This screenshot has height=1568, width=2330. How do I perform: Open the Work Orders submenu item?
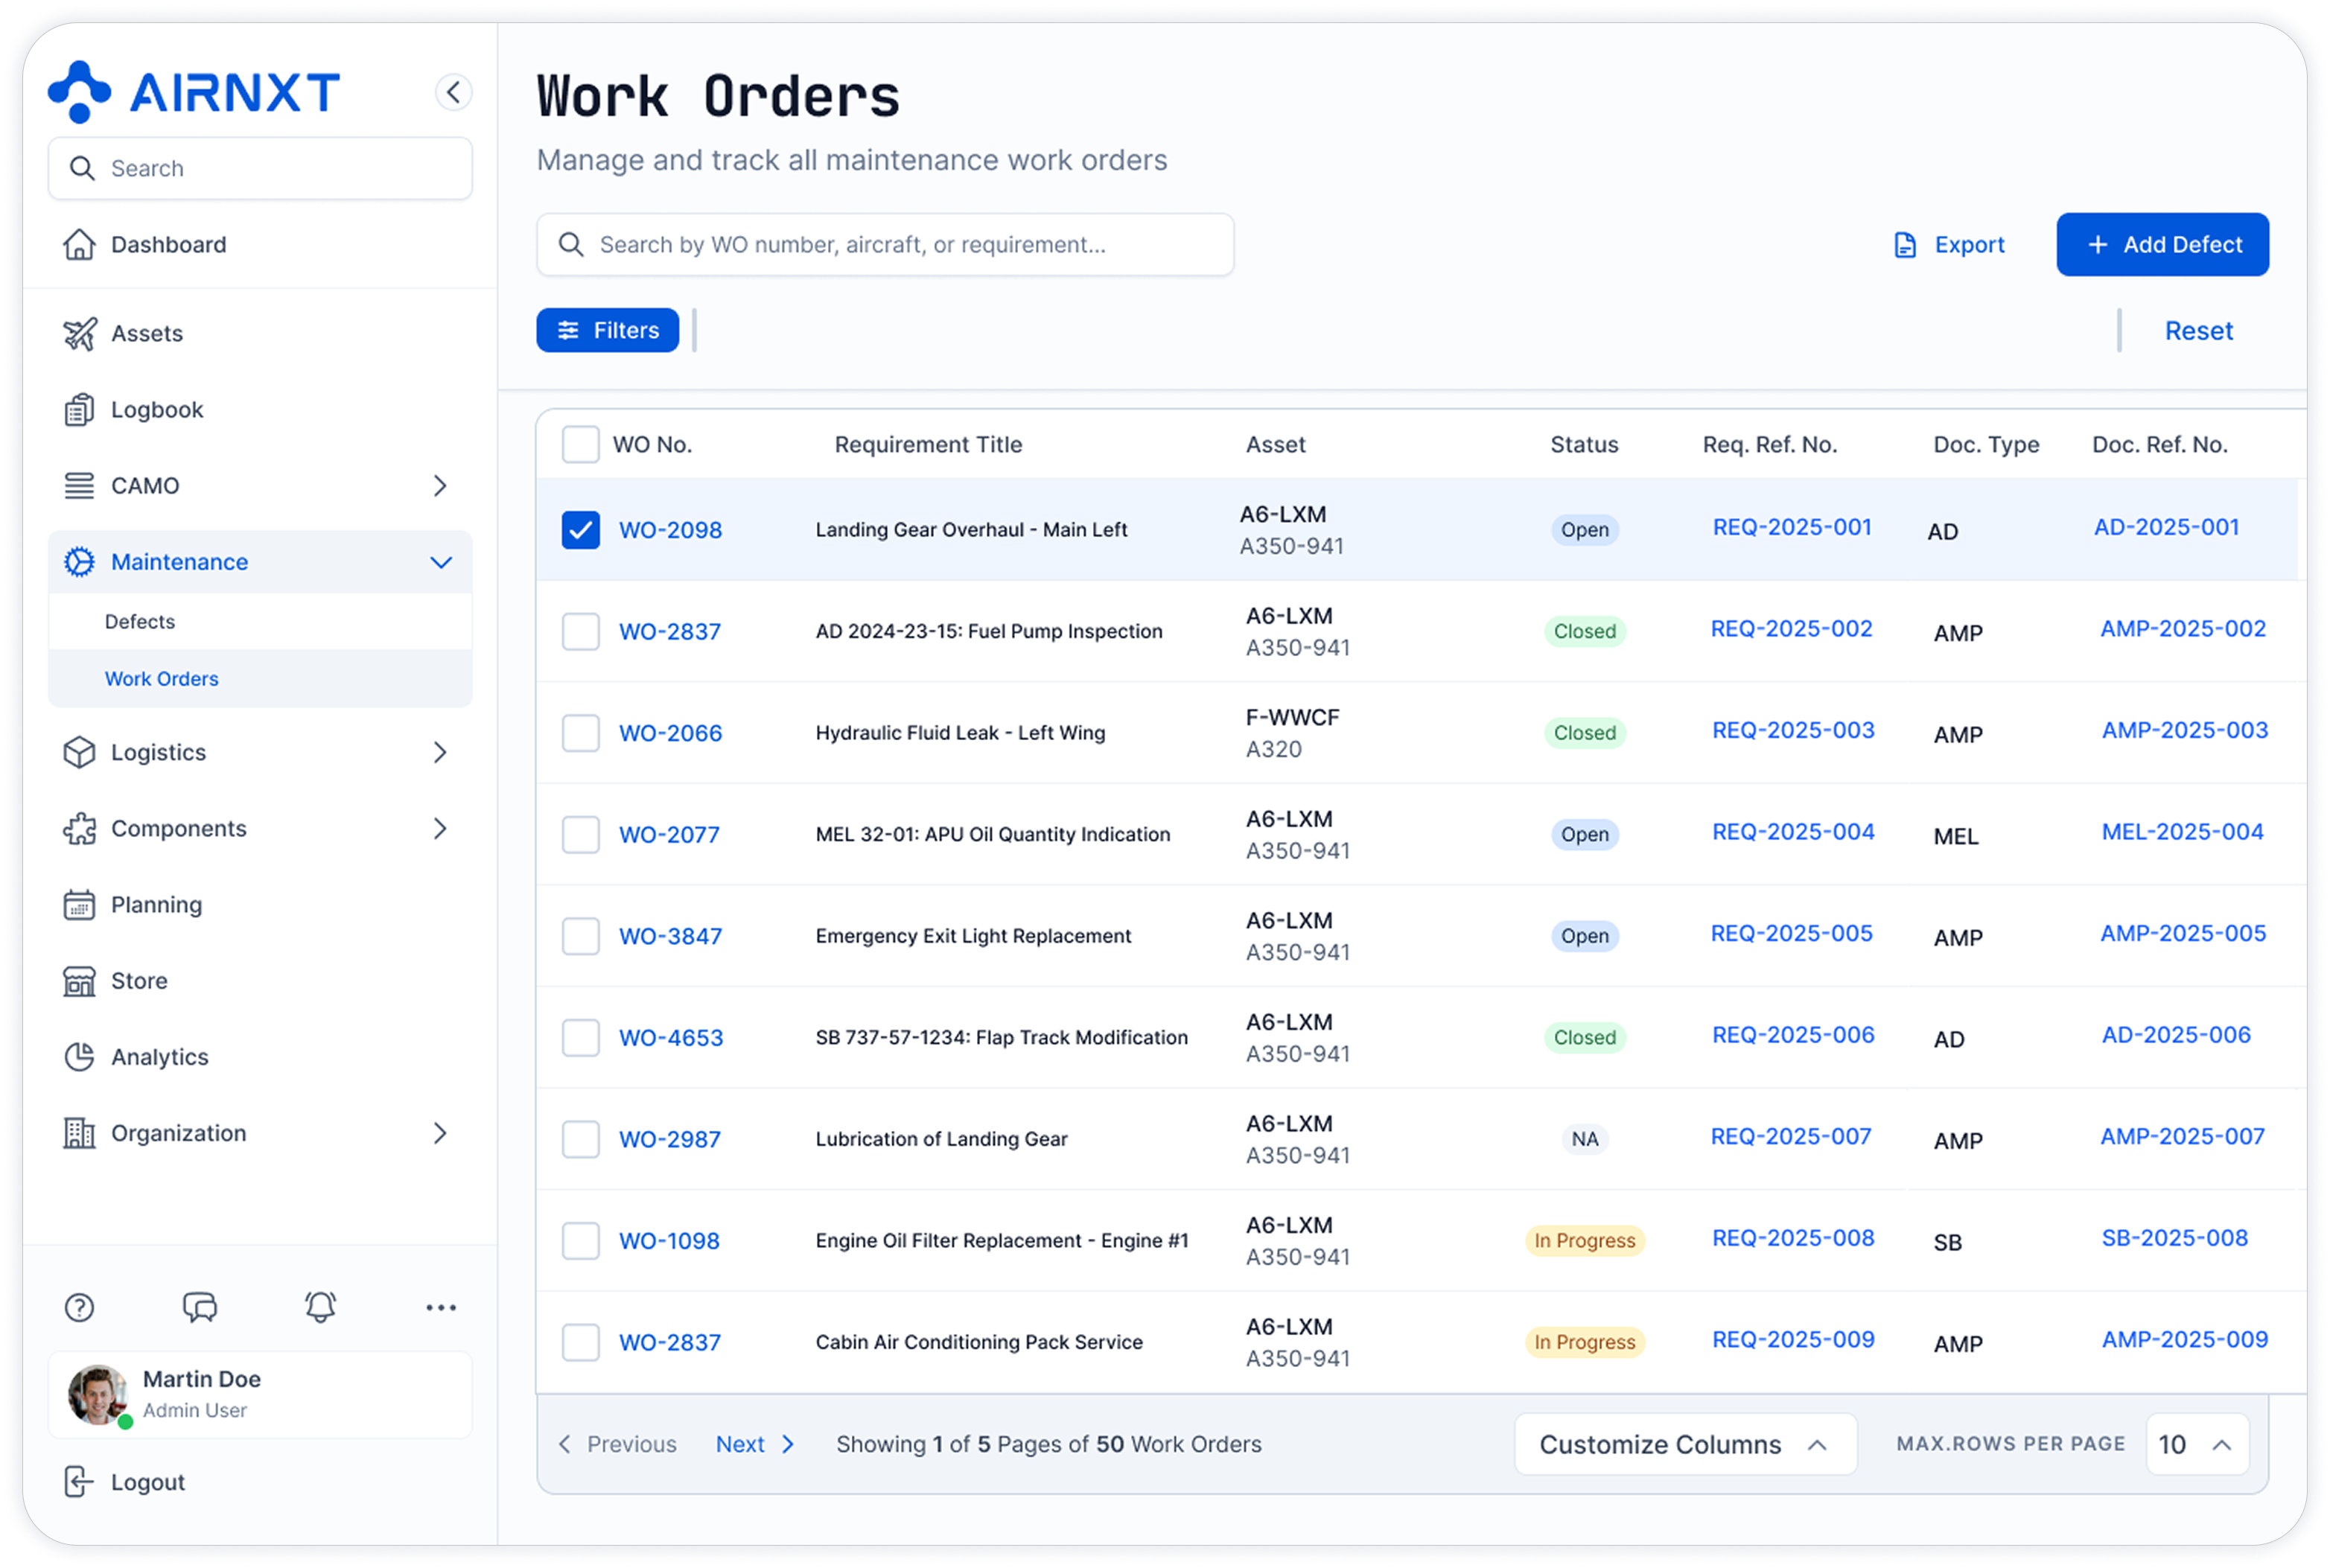pyautogui.click(x=162, y=678)
